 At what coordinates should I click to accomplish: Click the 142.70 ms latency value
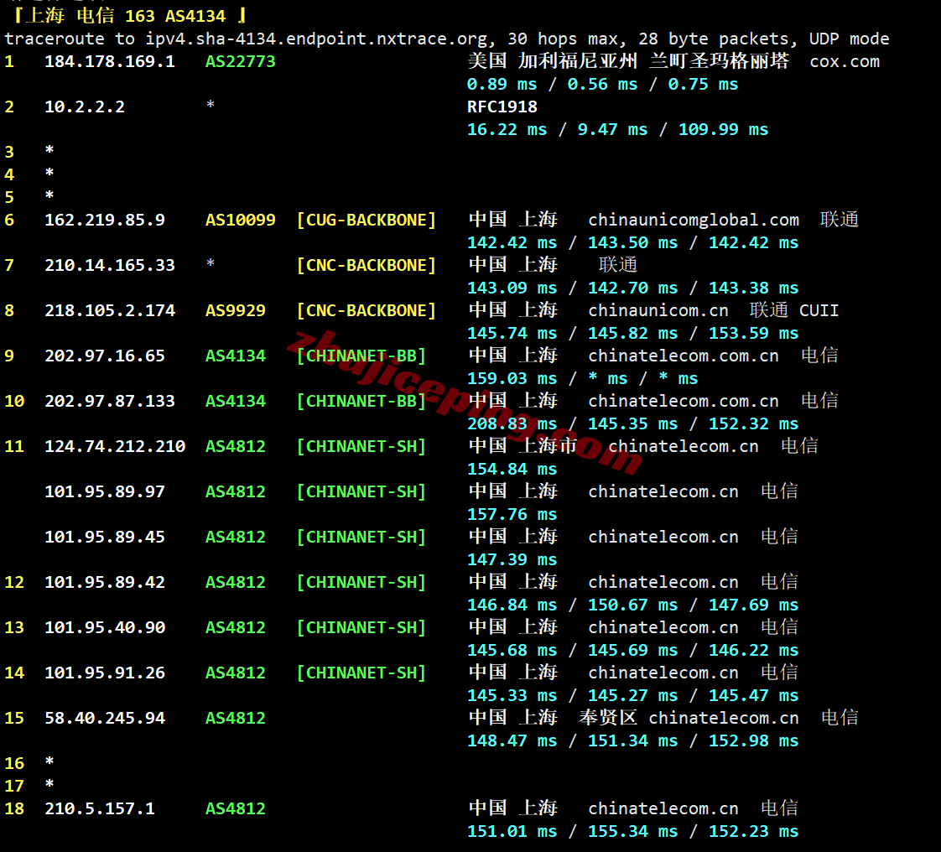[x=632, y=288]
